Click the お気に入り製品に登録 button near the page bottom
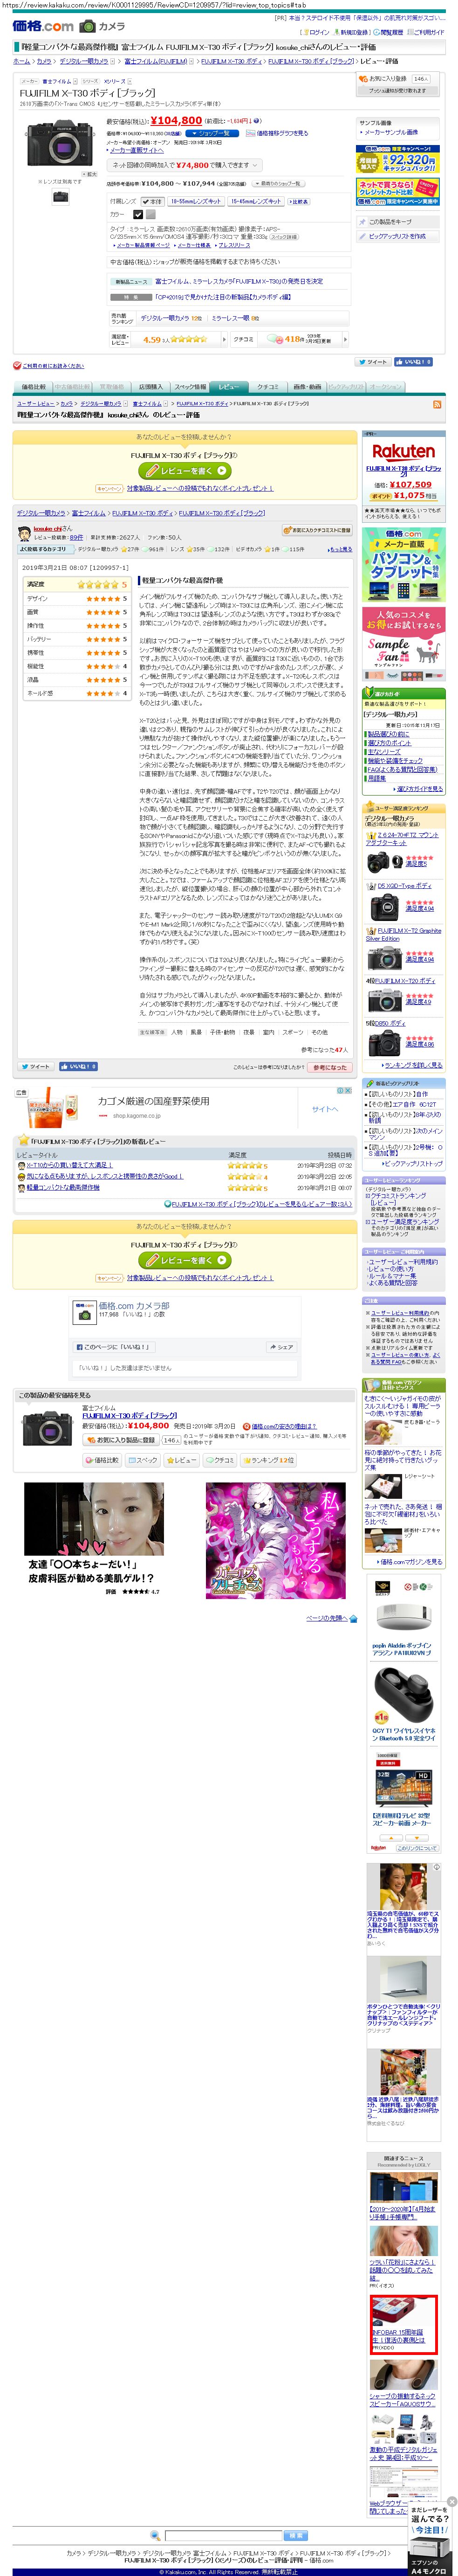Screen dimensions: 458x2576 (121, 1440)
